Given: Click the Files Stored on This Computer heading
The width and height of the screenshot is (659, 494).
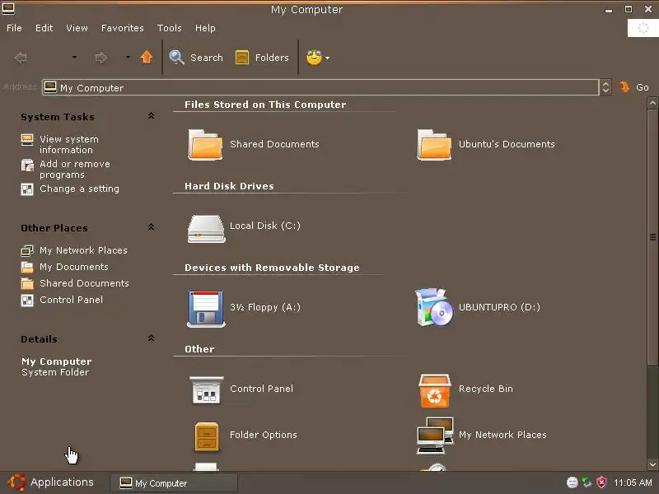Looking at the screenshot, I should (265, 105).
